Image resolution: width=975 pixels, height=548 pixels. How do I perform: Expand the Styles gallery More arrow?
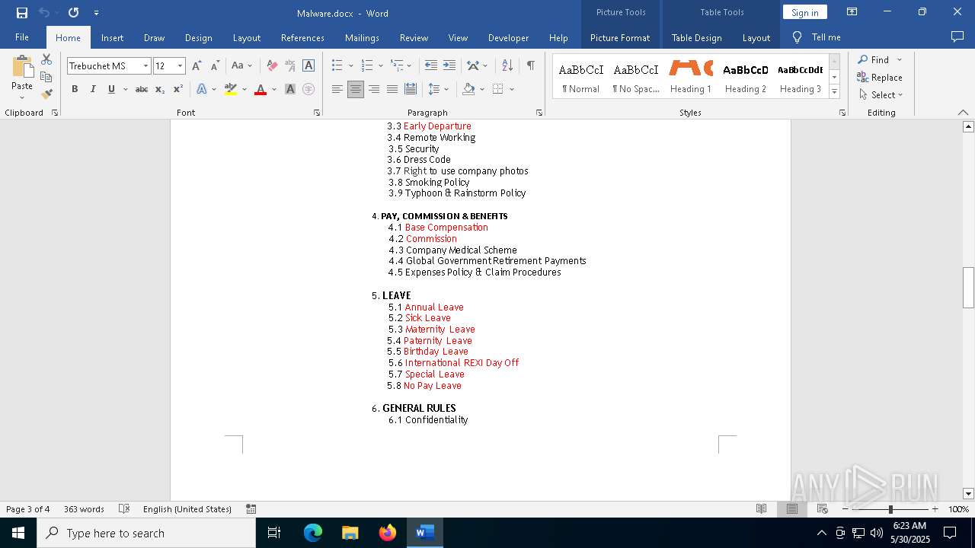point(834,92)
